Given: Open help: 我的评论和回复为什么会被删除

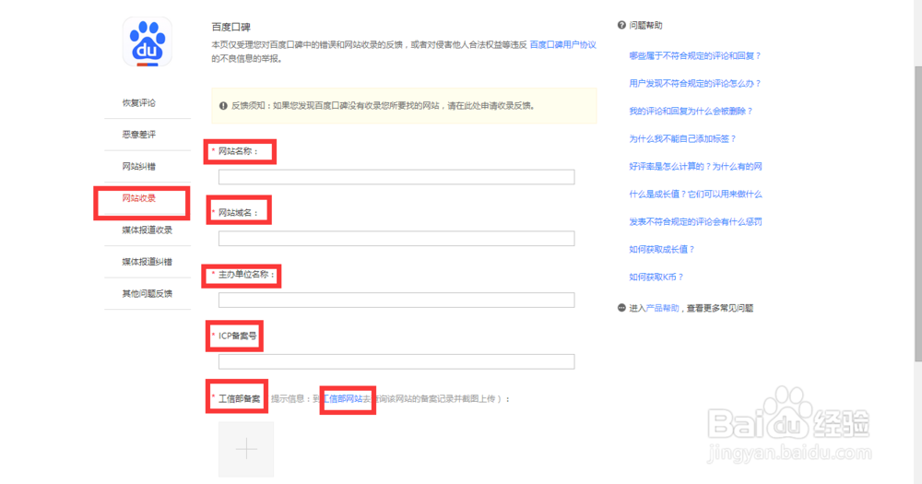Looking at the screenshot, I should pyautogui.click(x=691, y=112).
